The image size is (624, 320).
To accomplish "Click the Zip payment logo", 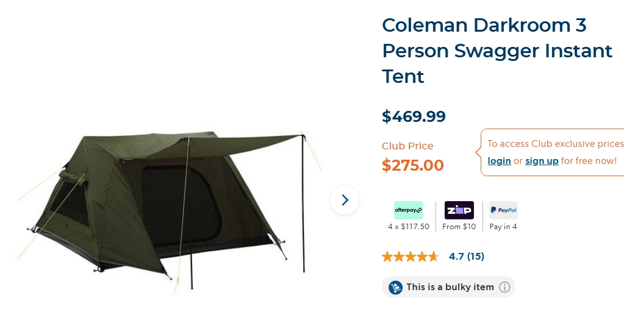I will click(x=459, y=210).
